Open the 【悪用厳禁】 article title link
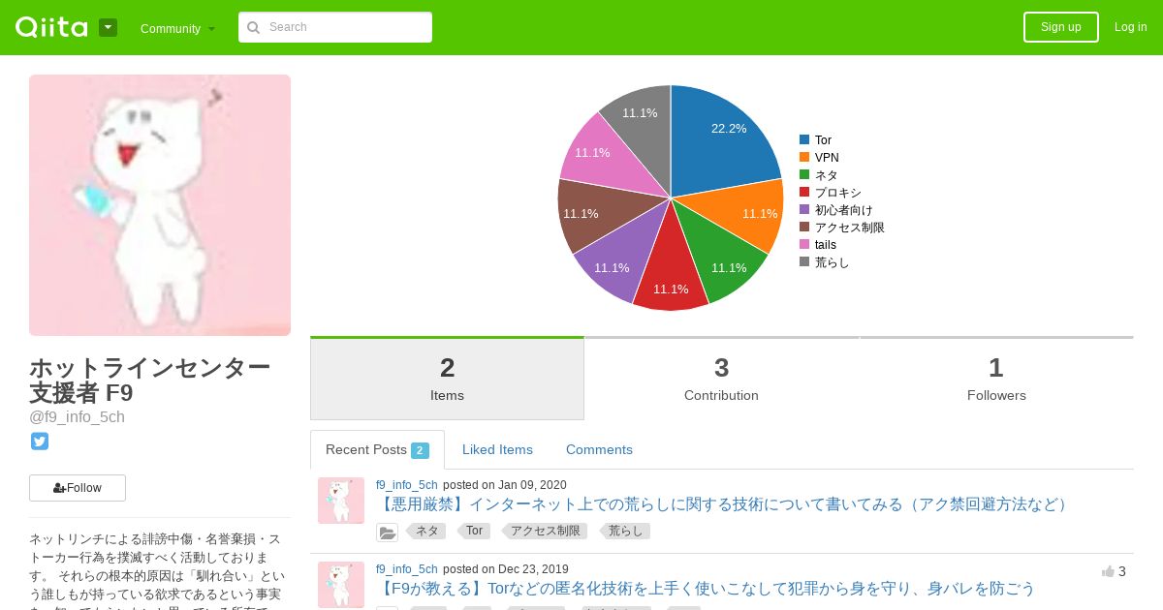Viewport: 1163px width, 610px height. pos(724,504)
